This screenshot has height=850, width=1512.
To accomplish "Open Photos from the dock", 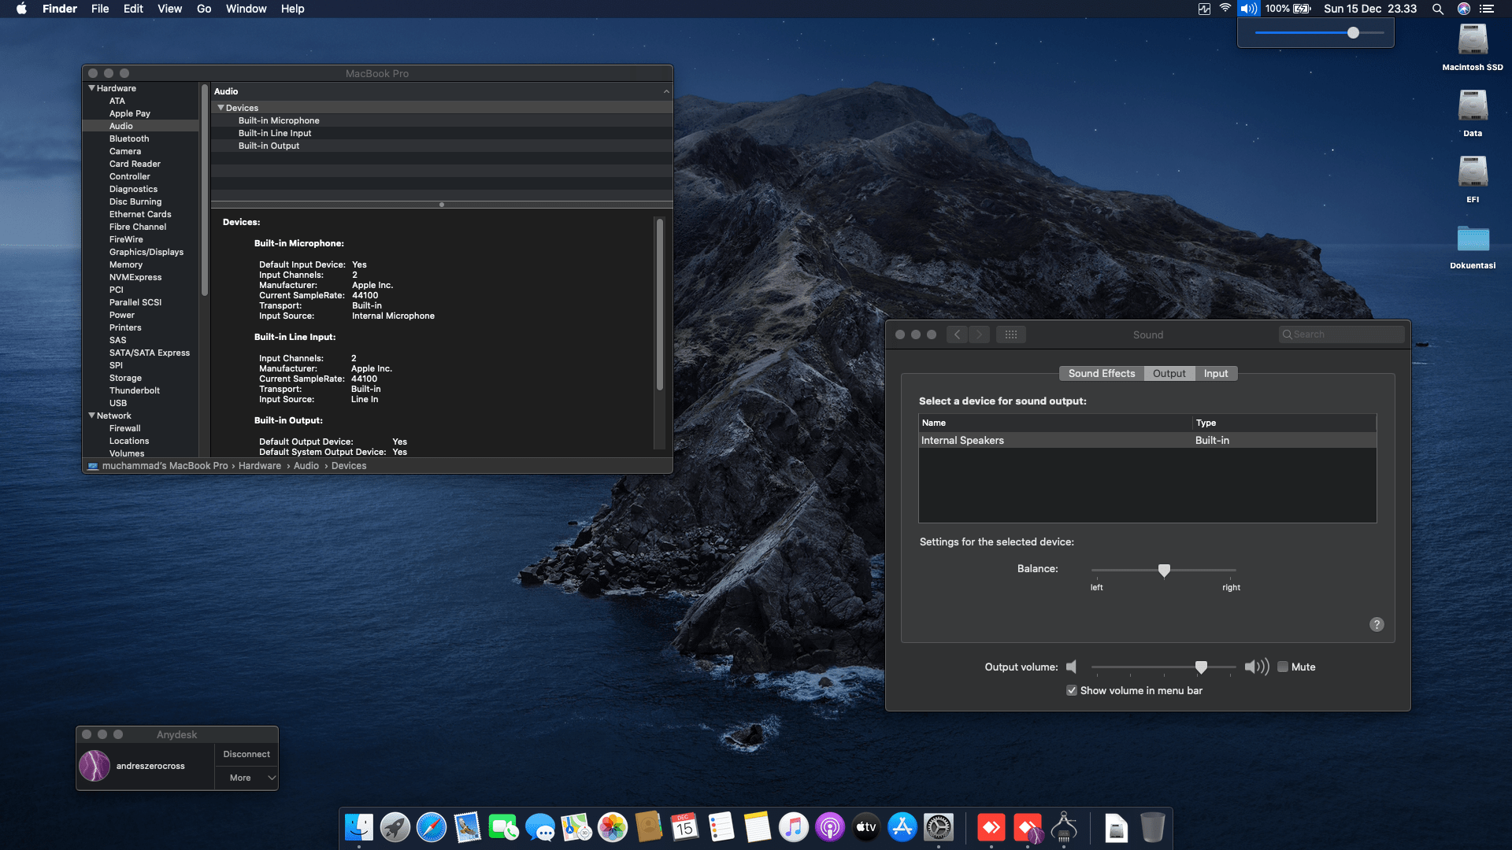I will point(613,827).
